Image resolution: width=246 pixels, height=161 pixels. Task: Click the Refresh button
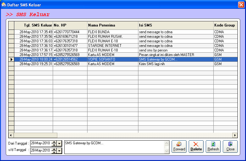[x=213, y=146]
